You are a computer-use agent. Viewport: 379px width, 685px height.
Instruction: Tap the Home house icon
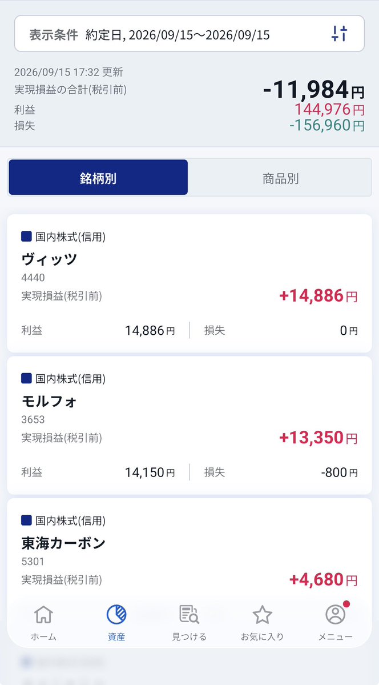(x=43, y=615)
